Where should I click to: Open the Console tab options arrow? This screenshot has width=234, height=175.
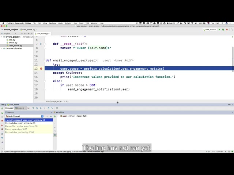(x=26, y=108)
